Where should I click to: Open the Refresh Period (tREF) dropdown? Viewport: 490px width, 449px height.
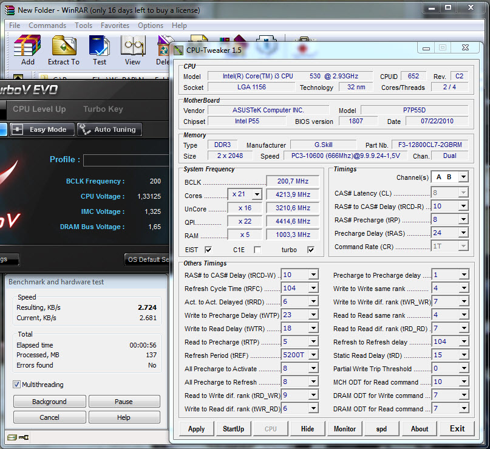313,355
